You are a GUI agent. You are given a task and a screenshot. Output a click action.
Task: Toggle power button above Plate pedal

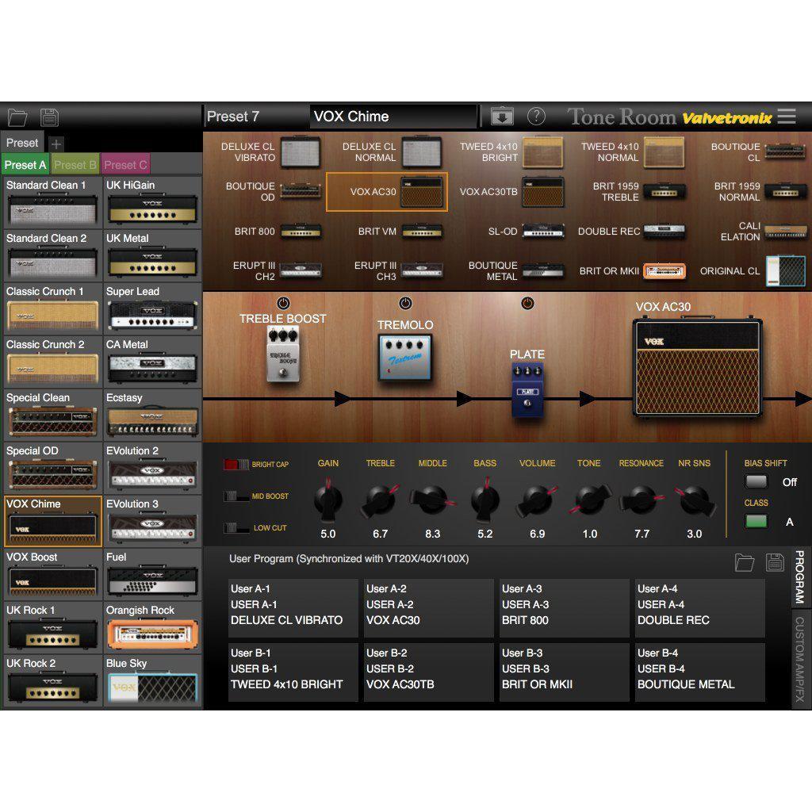(x=527, y=304)
